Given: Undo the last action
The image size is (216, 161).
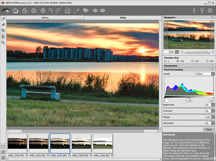Looking at the screenshot, I should [x=51, y=10].
